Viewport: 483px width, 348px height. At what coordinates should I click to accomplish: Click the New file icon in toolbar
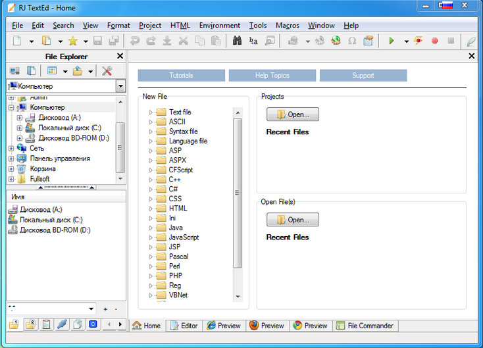17,41
